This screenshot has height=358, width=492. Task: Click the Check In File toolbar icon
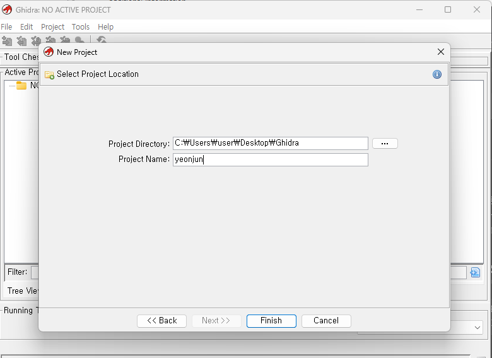click(x=50, y=40)
